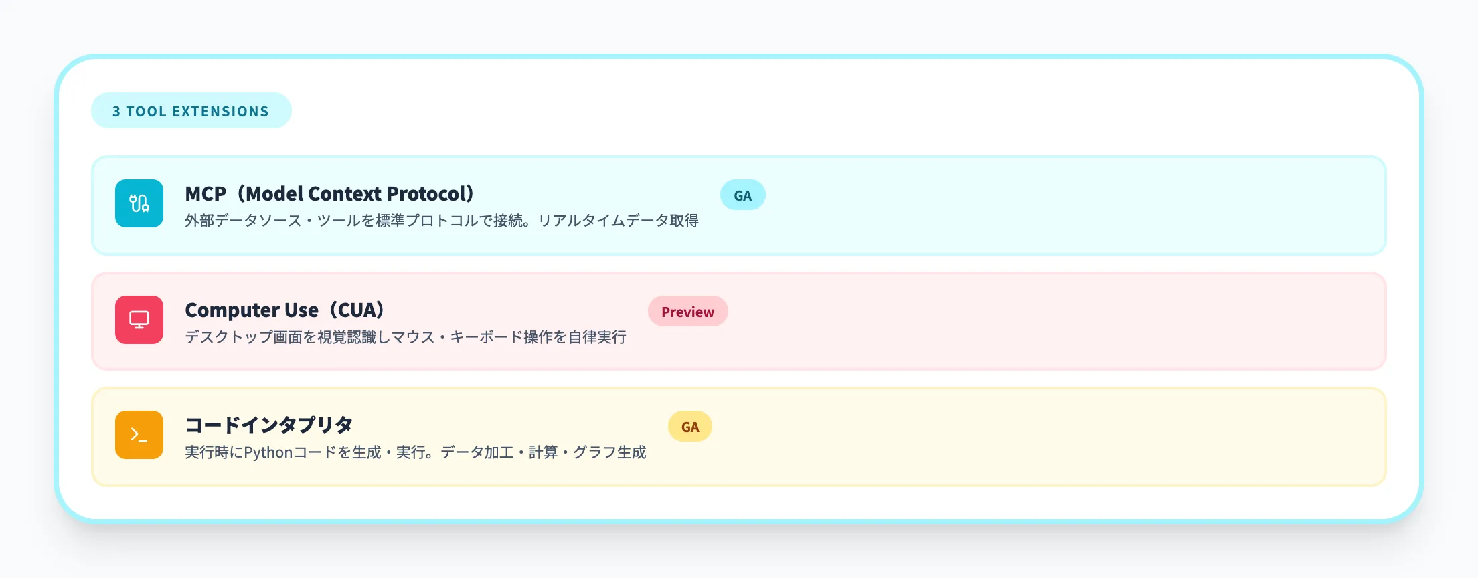Click white panel space right of the header pill
1478x578 pixels.
(803, 111)
